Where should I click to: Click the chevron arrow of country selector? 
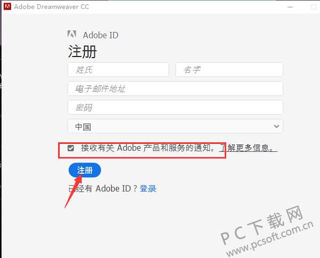click(x=276, y=126)
